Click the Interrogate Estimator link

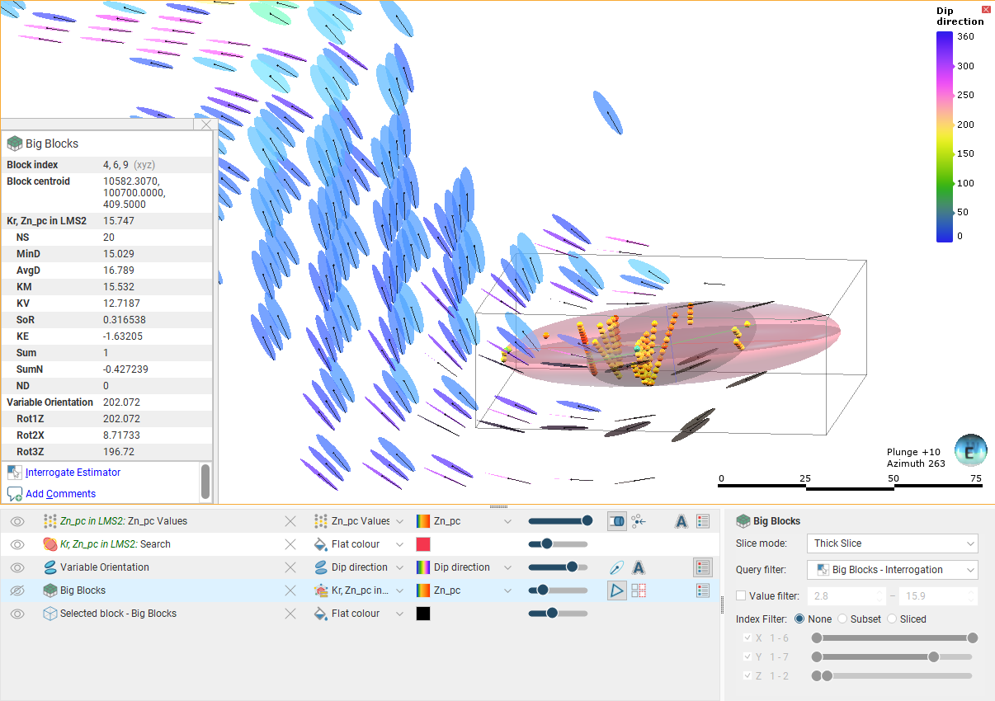(x=73, y=473)
